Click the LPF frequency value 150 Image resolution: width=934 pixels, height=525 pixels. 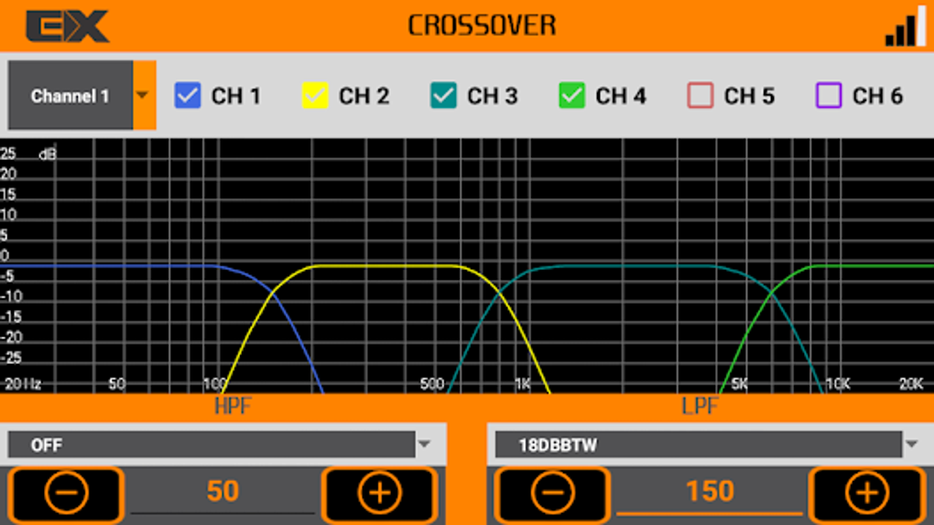(710, 492)
